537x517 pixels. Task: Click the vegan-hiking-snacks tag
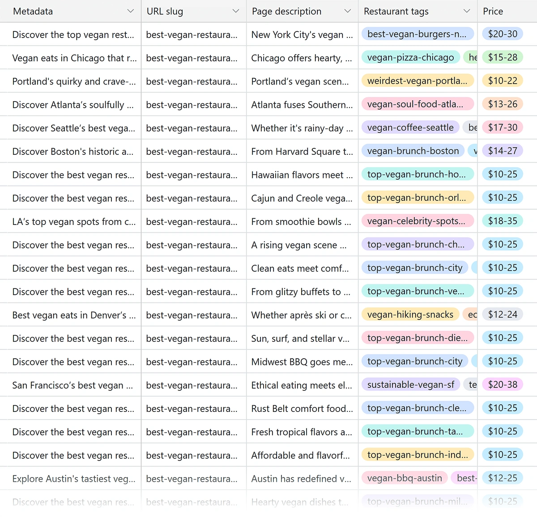tap(410, 314)
